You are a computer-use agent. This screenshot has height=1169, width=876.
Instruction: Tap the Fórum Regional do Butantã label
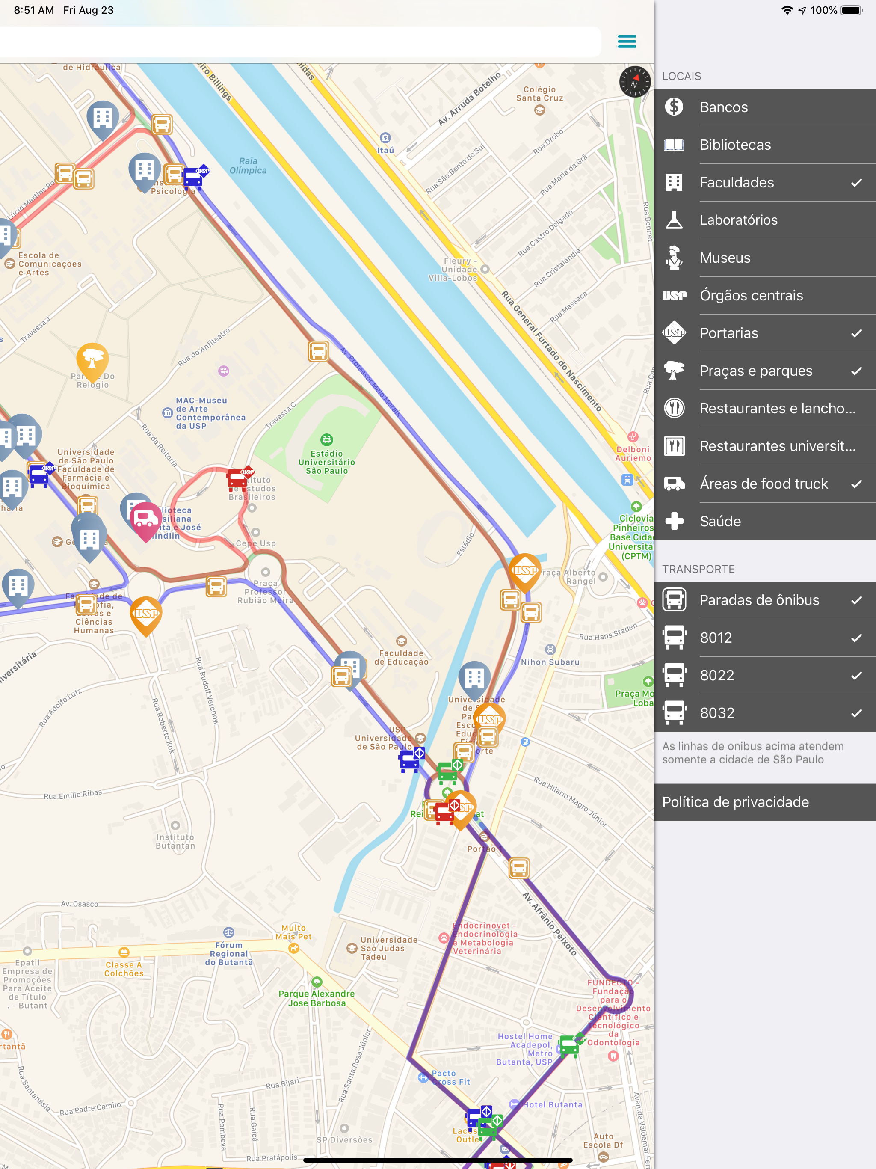pyautogui.click(x=229, y=953)
